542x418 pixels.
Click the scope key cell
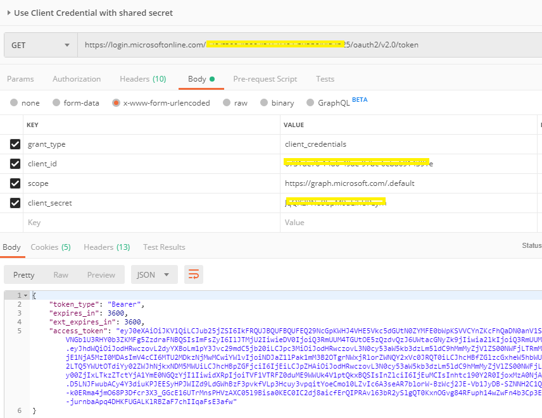pyautogui.click(x=151, y=183)
